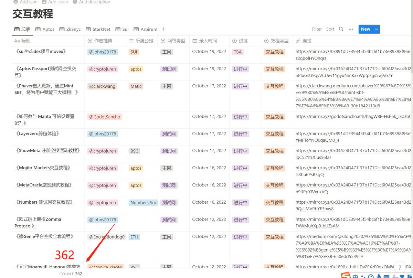Click the @clarckwang author tag
413x278 pixels.
(102, 86)
